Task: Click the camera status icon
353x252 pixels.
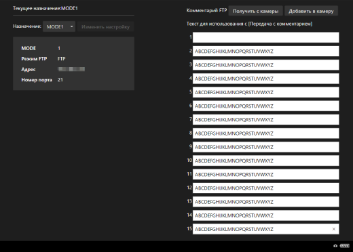Action: coord(335,246)
